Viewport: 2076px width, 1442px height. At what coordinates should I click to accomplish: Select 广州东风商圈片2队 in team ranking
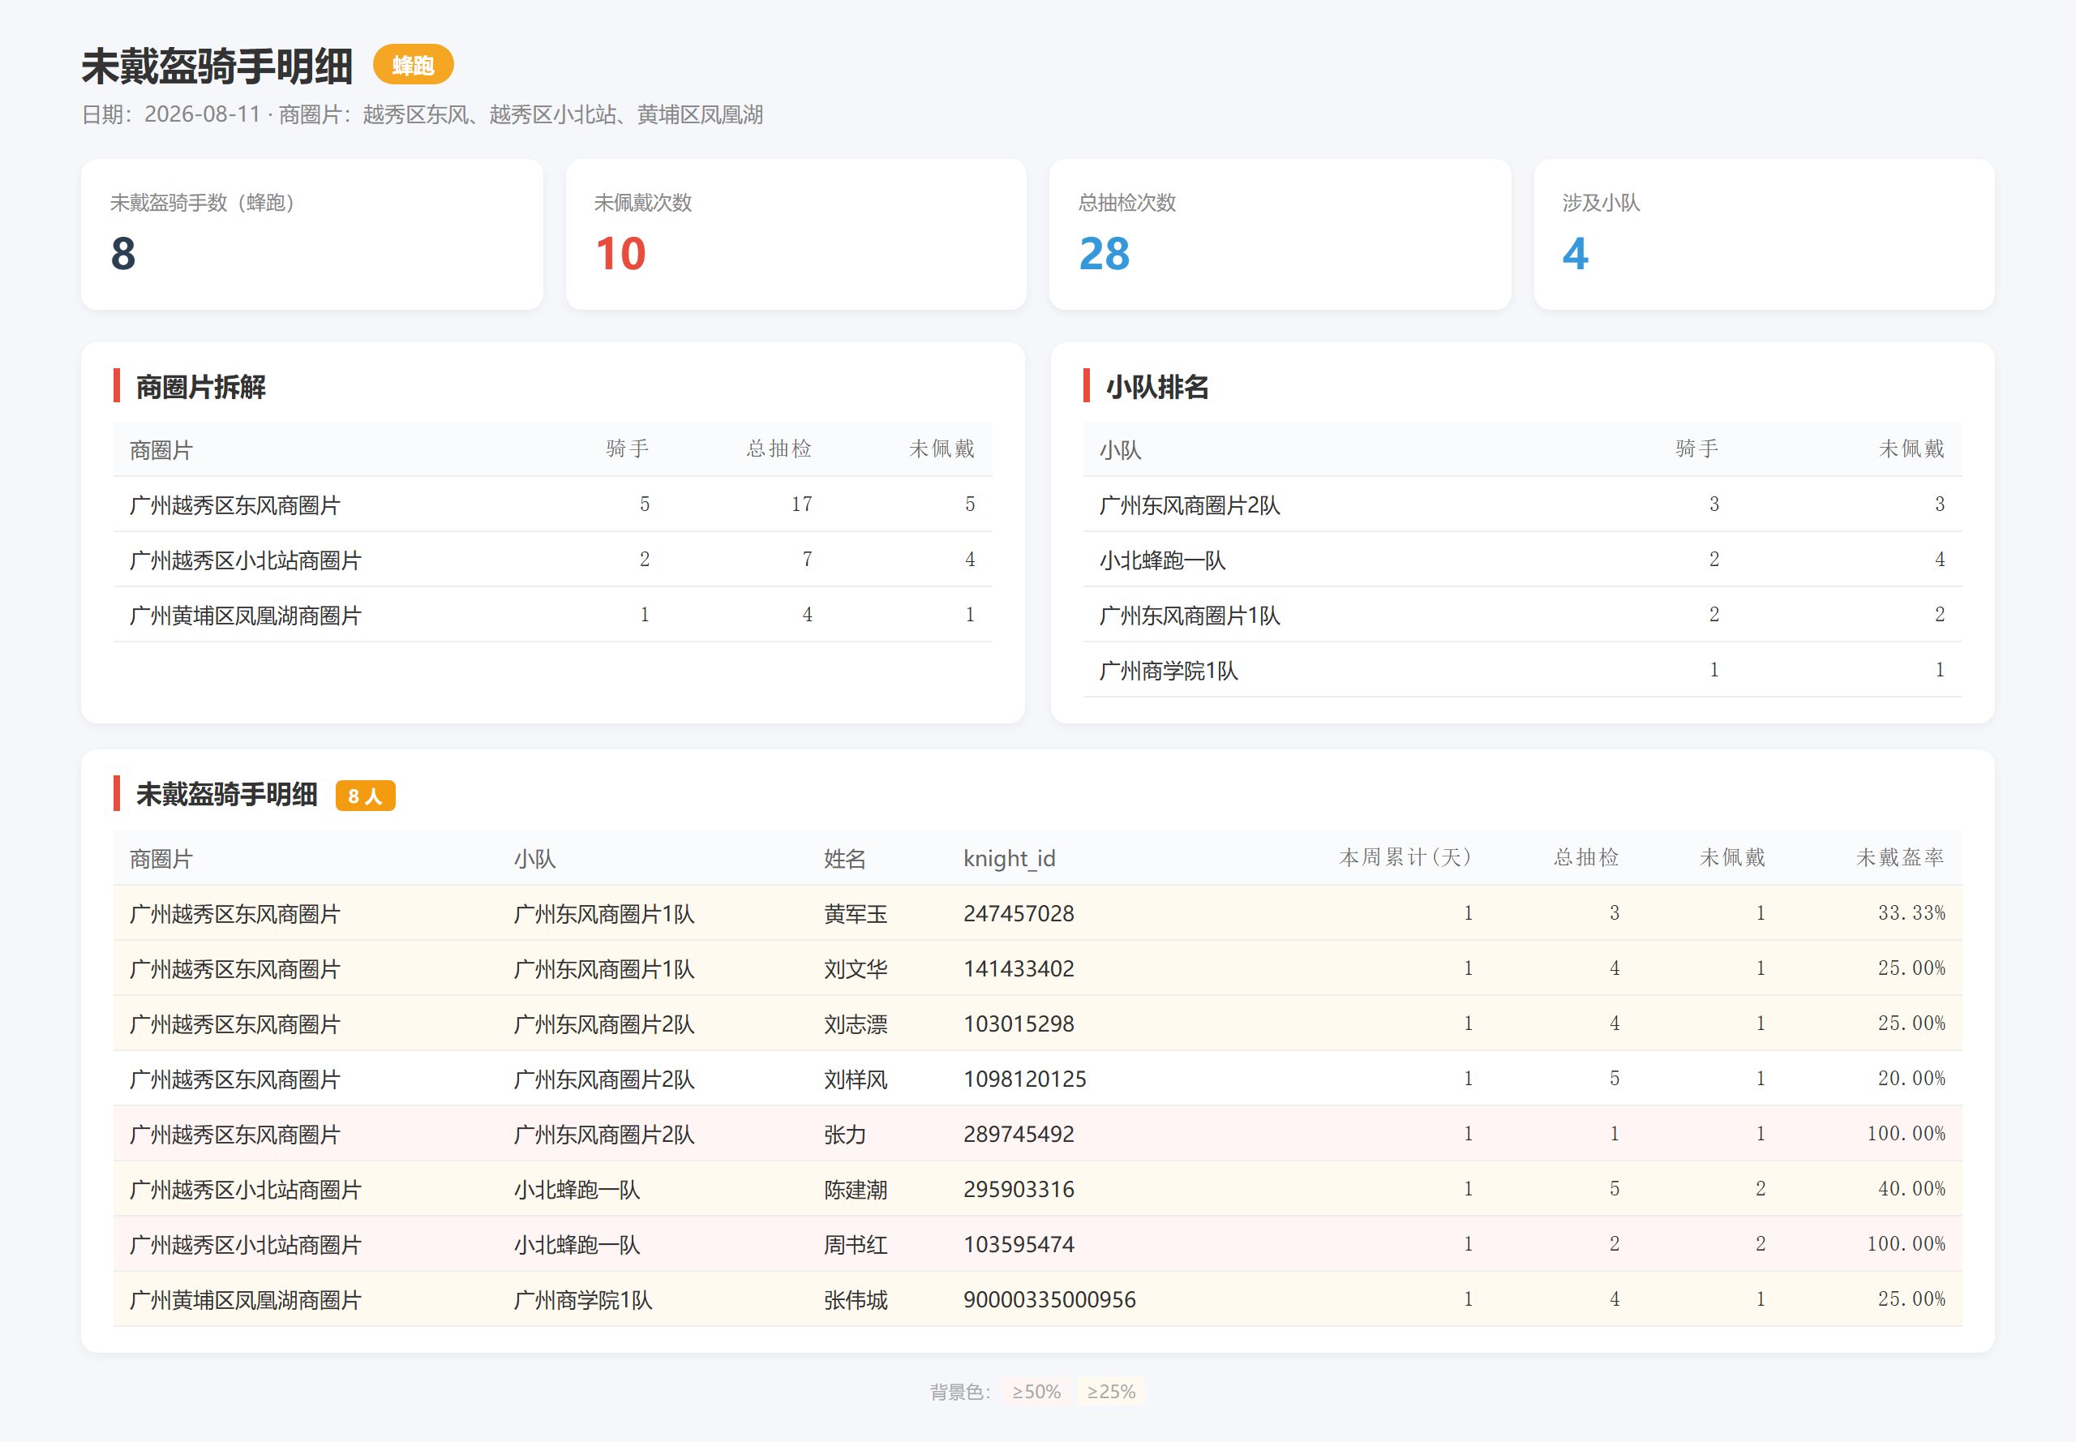1523,504
